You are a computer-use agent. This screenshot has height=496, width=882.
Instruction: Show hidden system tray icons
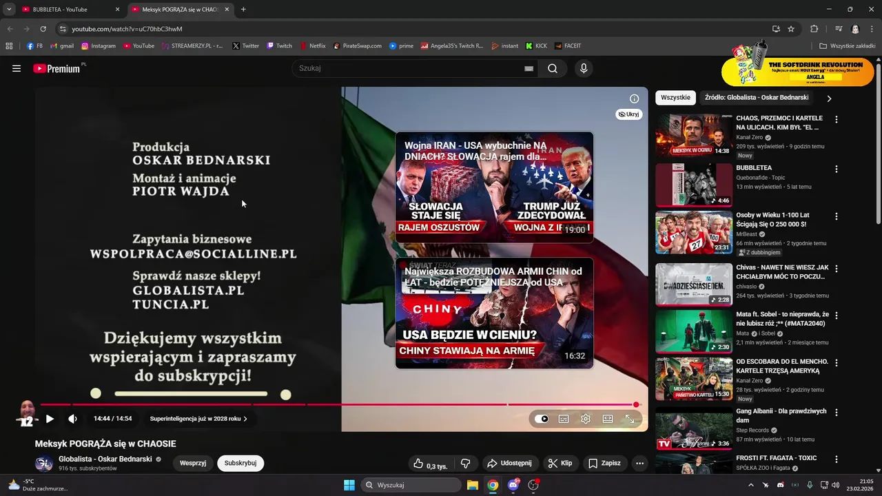click(x=751, y=485)
